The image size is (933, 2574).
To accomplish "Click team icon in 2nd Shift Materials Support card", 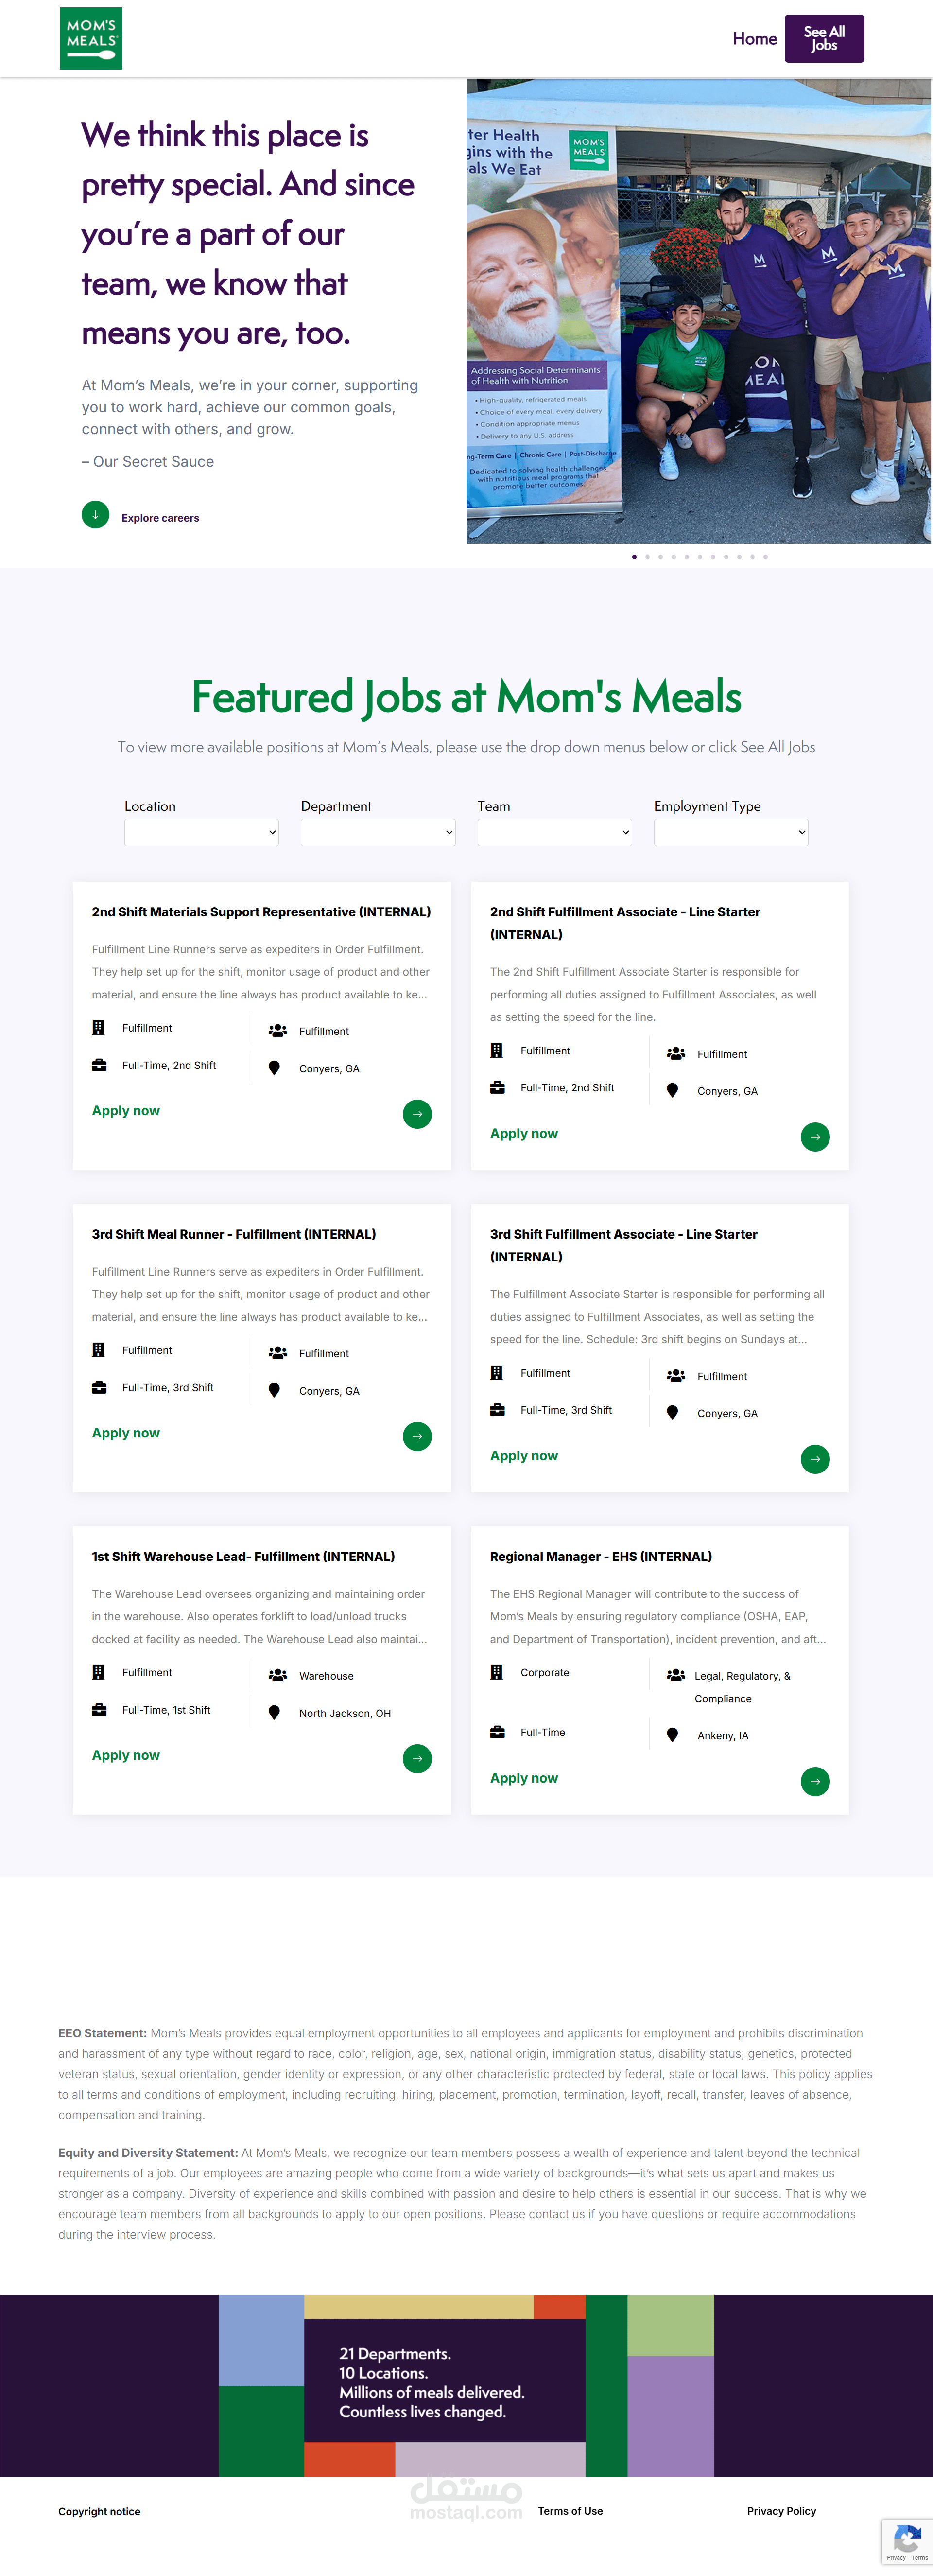I will click(x=277, y=1031).
